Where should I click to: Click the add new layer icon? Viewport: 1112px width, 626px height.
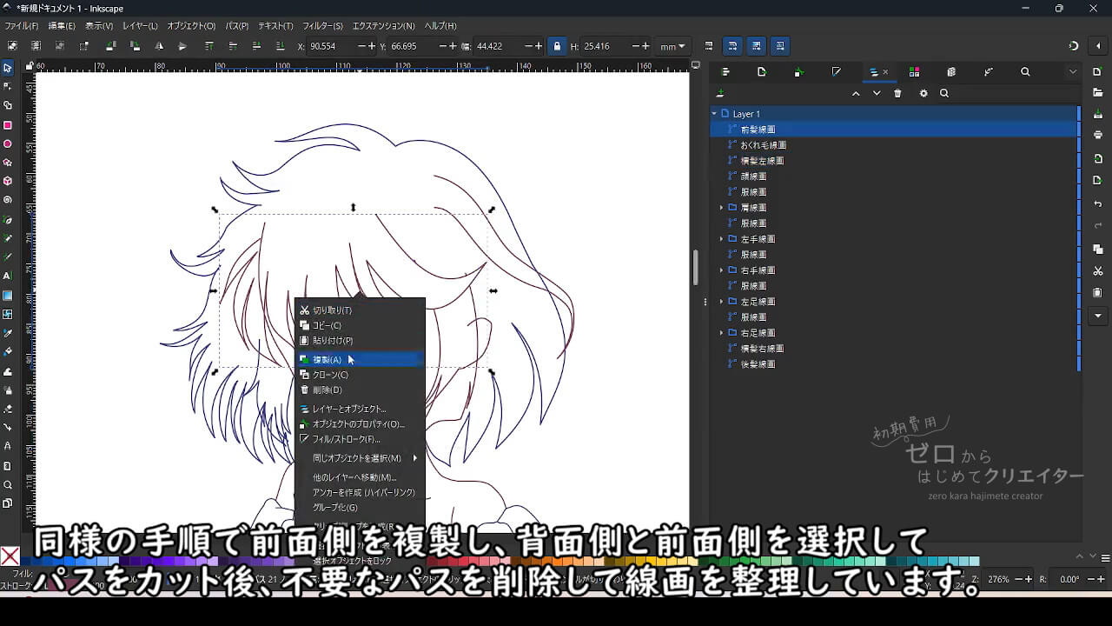720,94
